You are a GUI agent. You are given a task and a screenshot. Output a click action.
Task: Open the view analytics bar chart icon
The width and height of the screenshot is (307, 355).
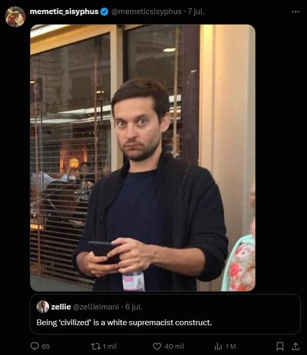(218, 346)
